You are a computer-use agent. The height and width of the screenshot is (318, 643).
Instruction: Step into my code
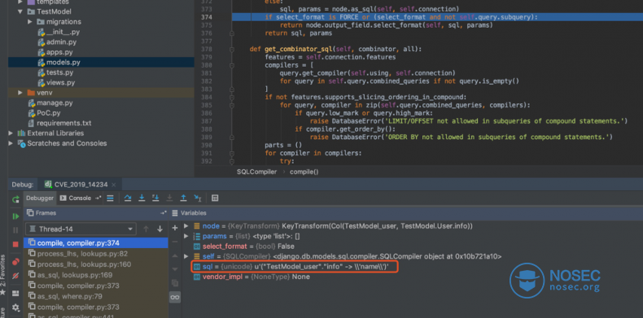click(x=155, y=198)
